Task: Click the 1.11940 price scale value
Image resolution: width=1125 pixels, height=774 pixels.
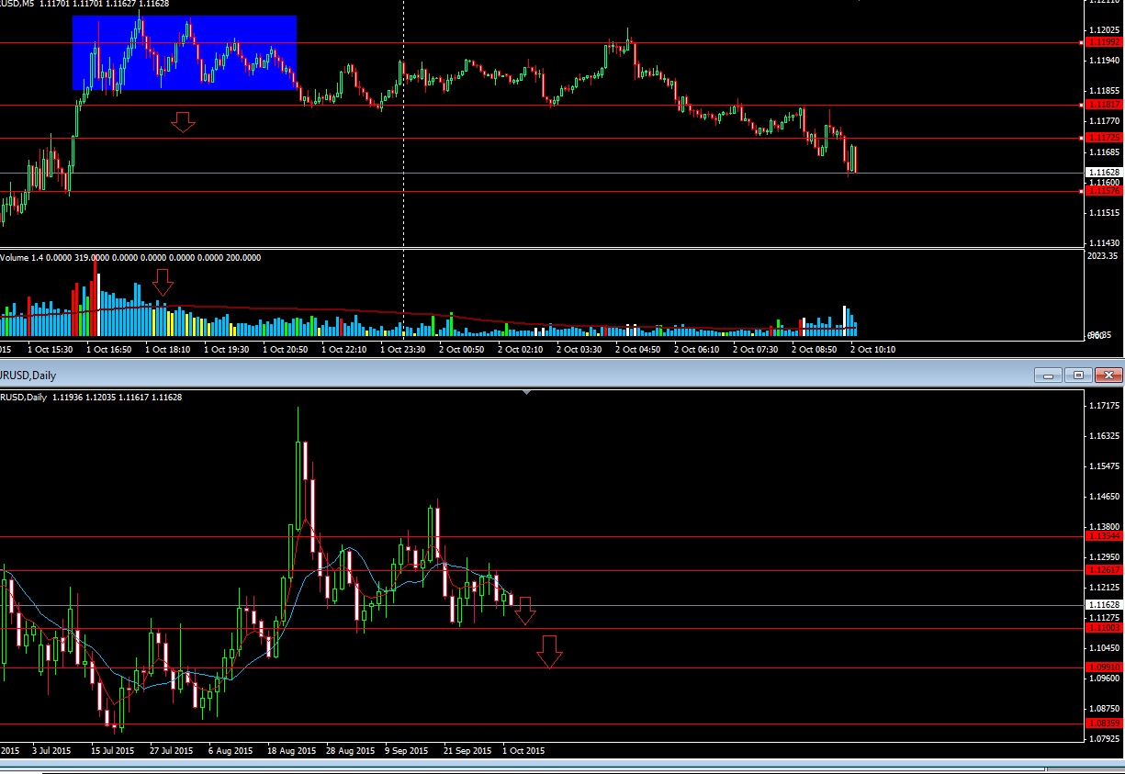Action: tap(1102, 60)
